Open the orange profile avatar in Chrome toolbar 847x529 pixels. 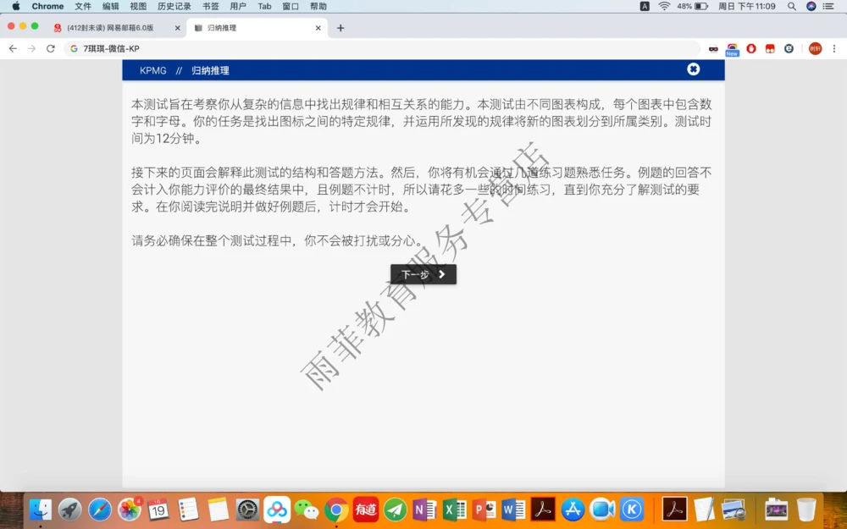(x=816, y=48)
